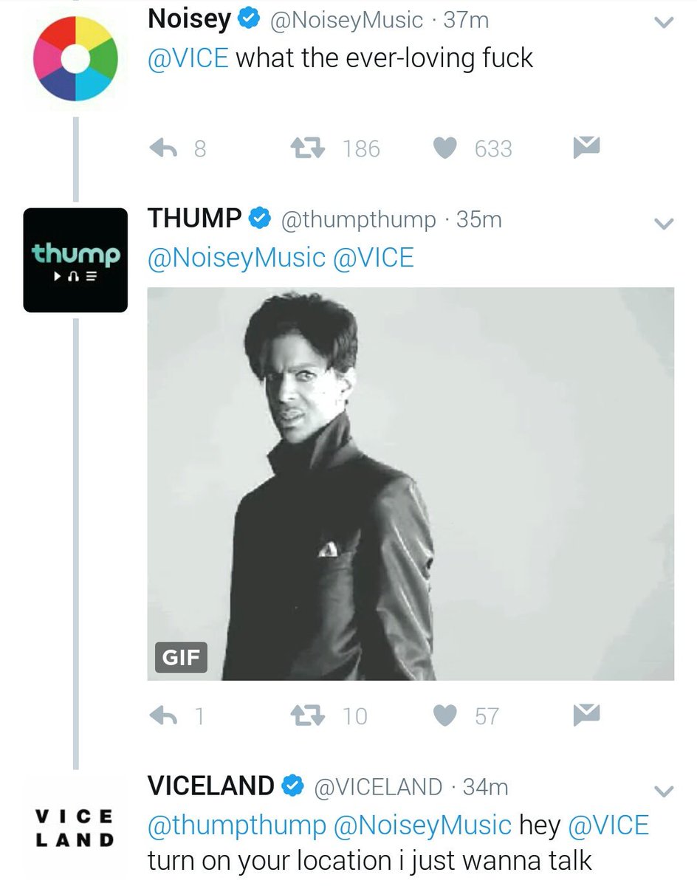Open VICELAND tweet's chevron menu
The width and height of the screenshot is (697, 886).
(x=665, y=791)
